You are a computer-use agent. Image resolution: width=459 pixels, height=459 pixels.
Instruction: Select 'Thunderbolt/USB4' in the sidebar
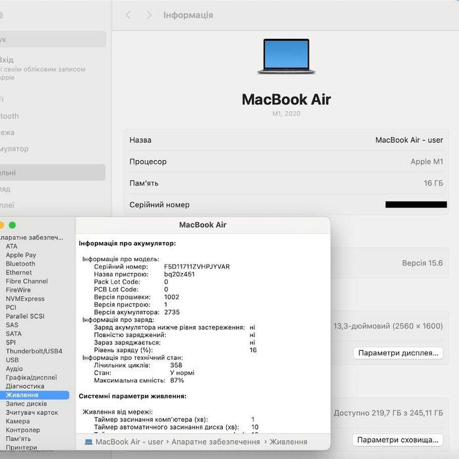click(34, 351)
